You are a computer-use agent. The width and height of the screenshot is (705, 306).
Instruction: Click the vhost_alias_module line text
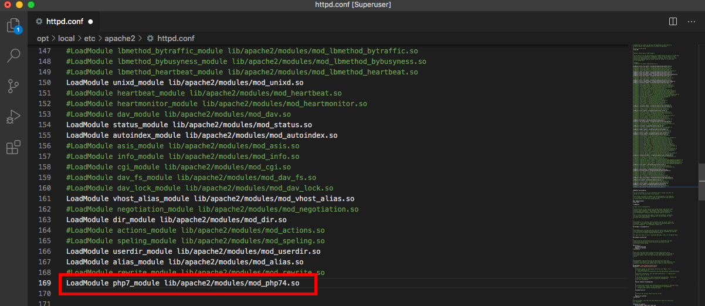210,199
